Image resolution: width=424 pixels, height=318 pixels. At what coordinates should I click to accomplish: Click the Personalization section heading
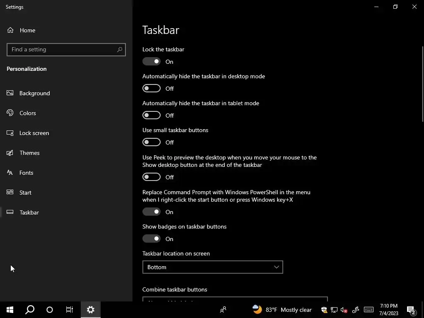(26, 69)
